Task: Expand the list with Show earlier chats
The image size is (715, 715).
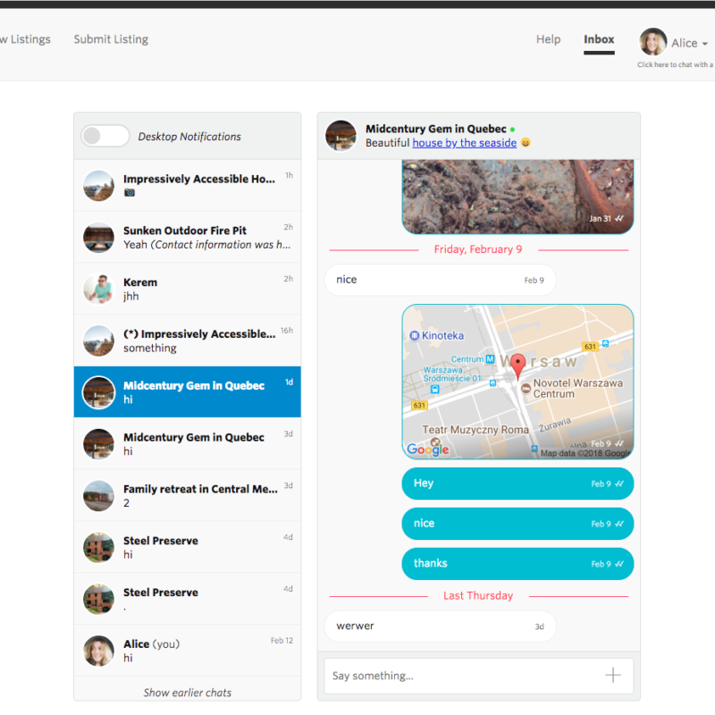Action: (x=187, y=692)
